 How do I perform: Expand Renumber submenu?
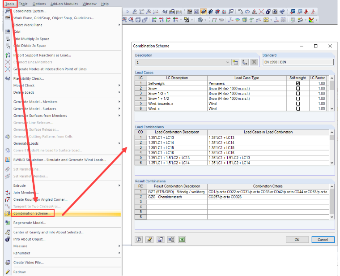119,253
